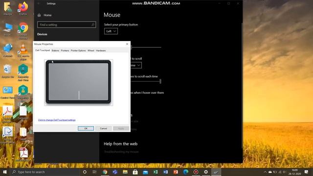The height and width of the screenshot is (176, 313).
Task: Open Kaspersky VPN shortcut with padlock icon
Action: pyautogui.click(x=23, y=93)
